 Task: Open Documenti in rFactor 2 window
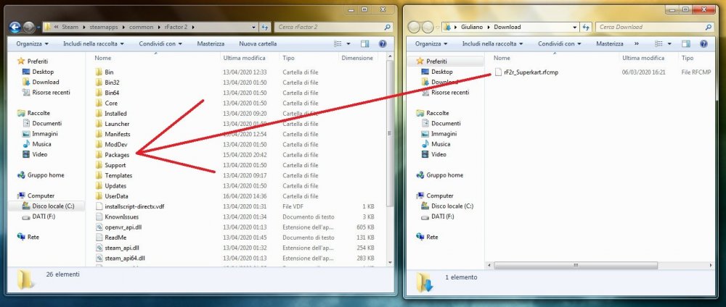(41, 123)
